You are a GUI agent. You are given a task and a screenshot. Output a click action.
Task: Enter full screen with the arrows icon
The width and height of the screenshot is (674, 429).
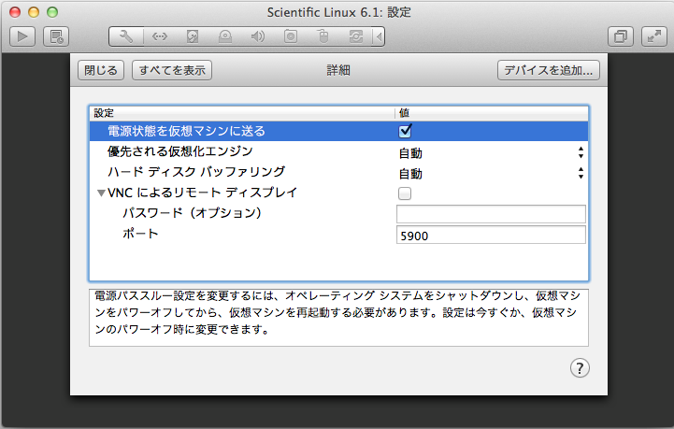[652, 36]
